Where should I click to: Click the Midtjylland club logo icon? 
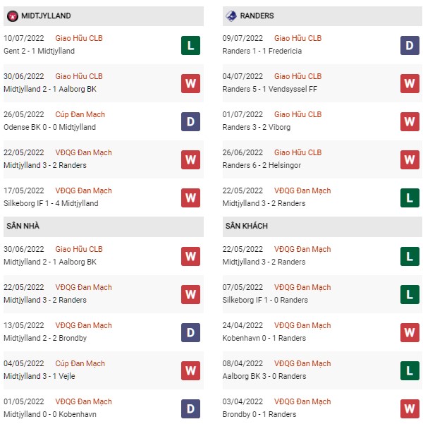pyautogui.click(x=13, y=16)
